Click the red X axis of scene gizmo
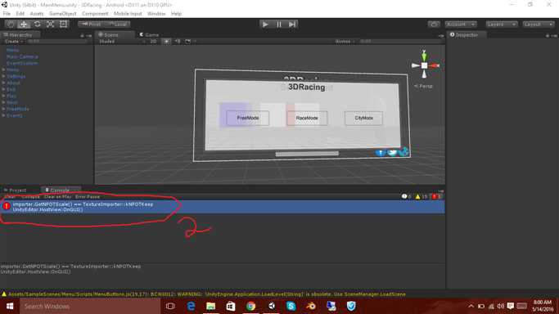Image resolution: width=559 pixels, height=314 pixels. click(x=435, y=65)
